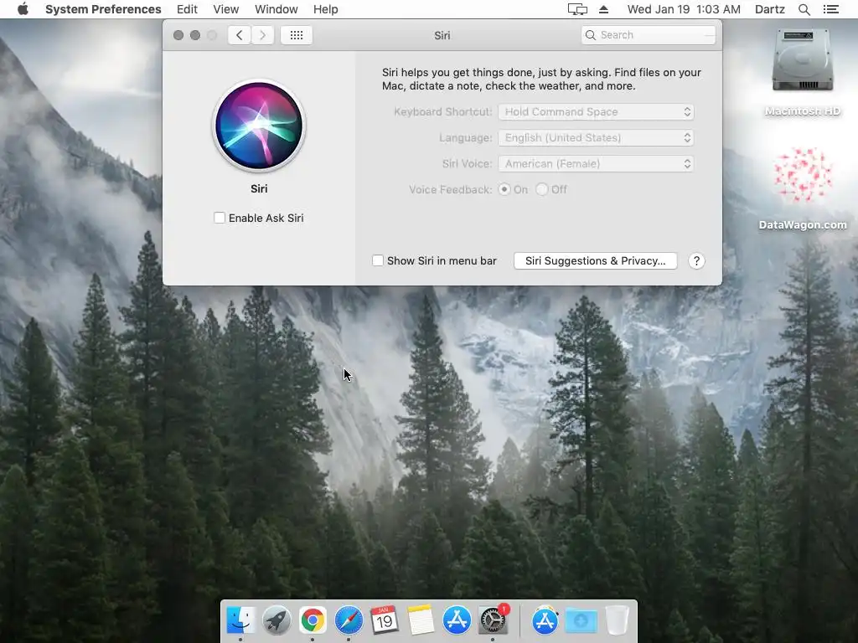
Task: Toggle Show Siri in menu bar
Action: (x=378, y=261)
